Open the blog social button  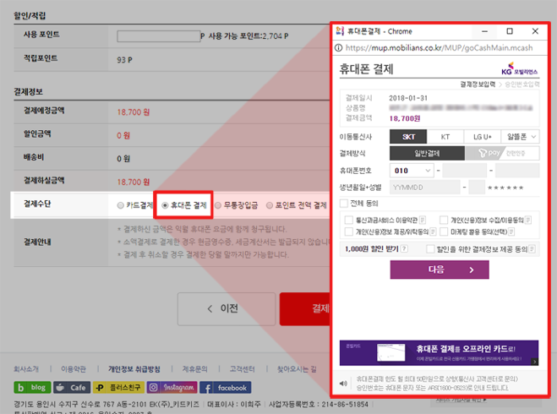(x=32, y=387)
